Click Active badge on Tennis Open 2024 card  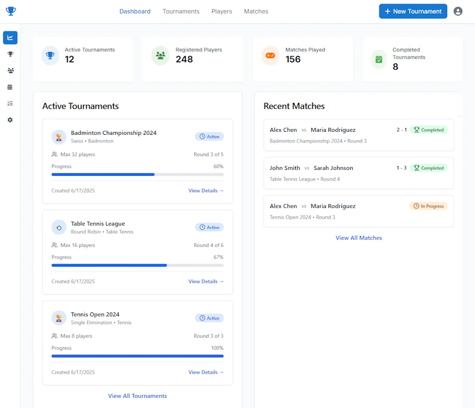210,318
